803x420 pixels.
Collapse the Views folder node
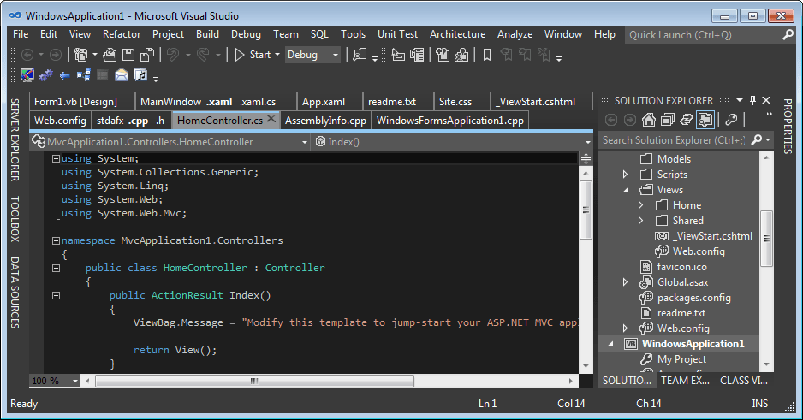[x=626, y=190]
